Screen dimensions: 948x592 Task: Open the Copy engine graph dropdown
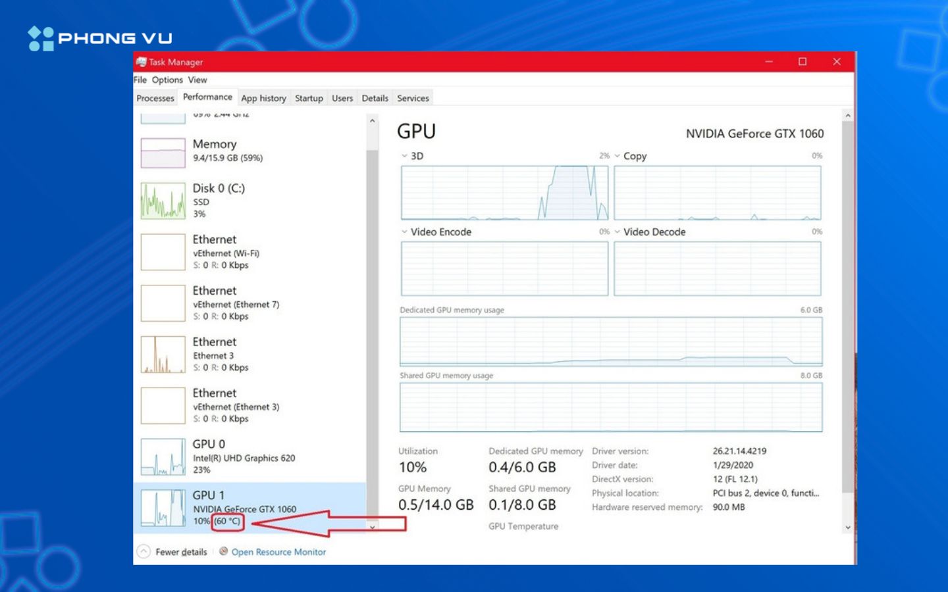tap(618, 156)
